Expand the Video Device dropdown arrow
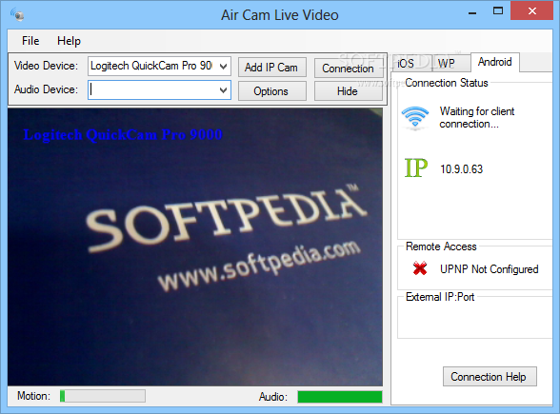Screen dimensions: 560x414 point(224,66)
